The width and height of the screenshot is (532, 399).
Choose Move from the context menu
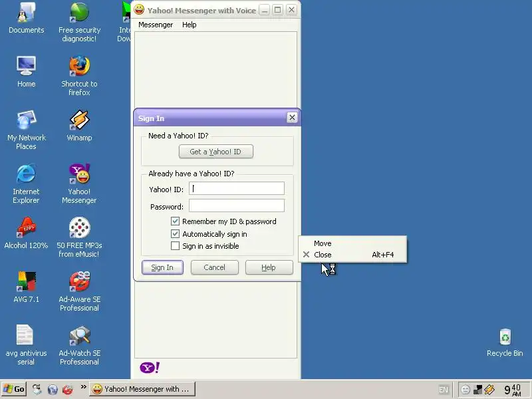[x=352, y=243]
